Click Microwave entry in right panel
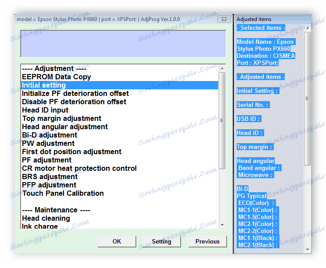326x268 pixels. click(255, 175)
